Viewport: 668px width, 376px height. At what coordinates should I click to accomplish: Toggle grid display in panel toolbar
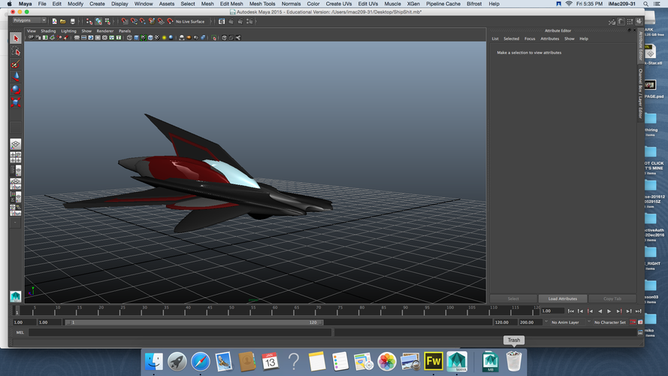coord(77,38)
